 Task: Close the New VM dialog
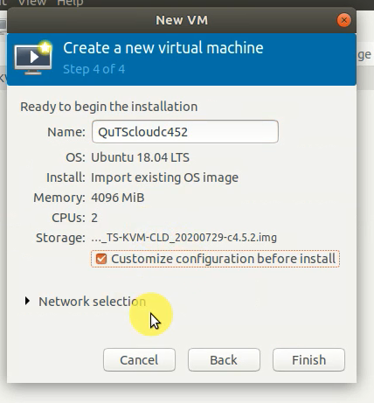click(x=343, y=20)
